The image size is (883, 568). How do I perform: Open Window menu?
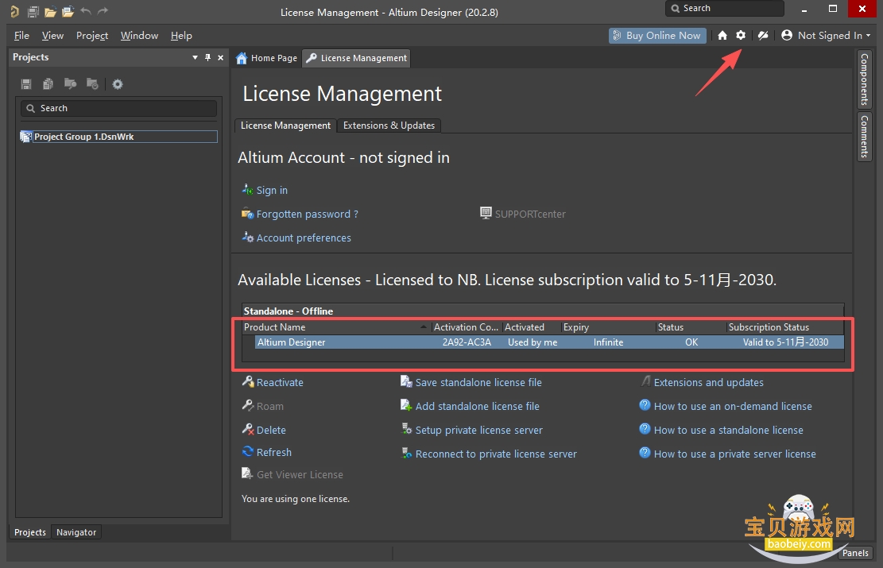139,36
